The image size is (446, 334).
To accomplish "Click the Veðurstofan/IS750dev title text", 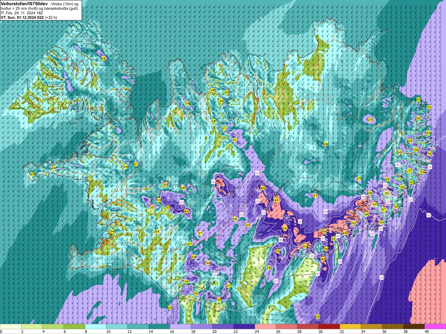I will [x=24, y=3].
